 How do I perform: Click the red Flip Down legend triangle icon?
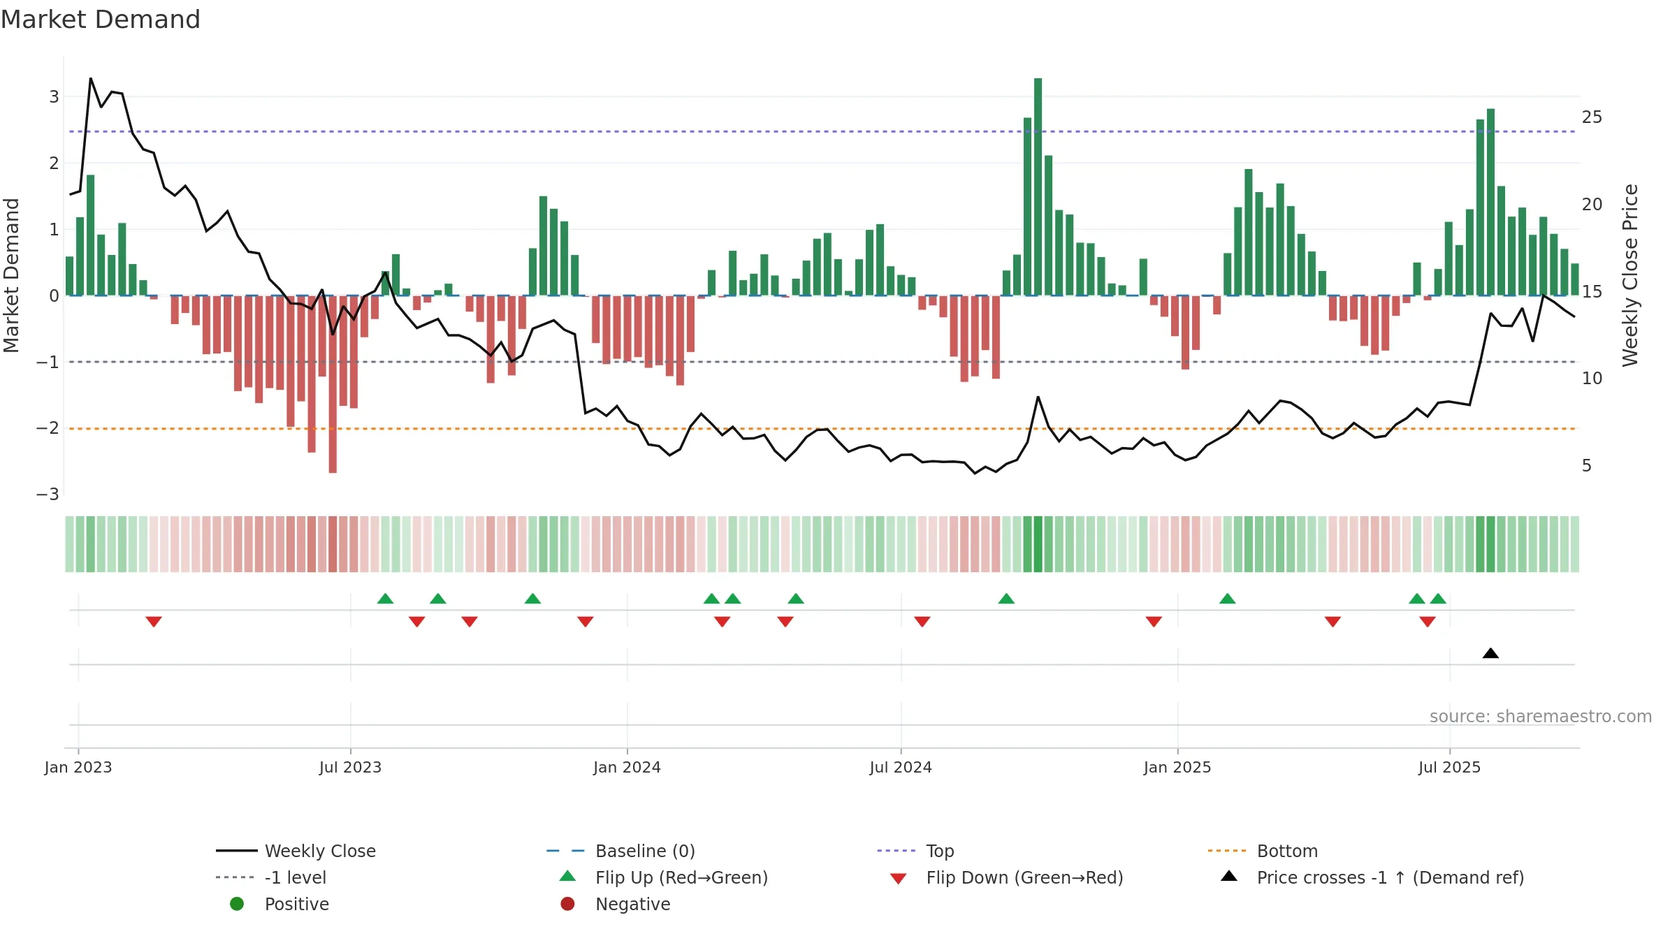[899, 879]
